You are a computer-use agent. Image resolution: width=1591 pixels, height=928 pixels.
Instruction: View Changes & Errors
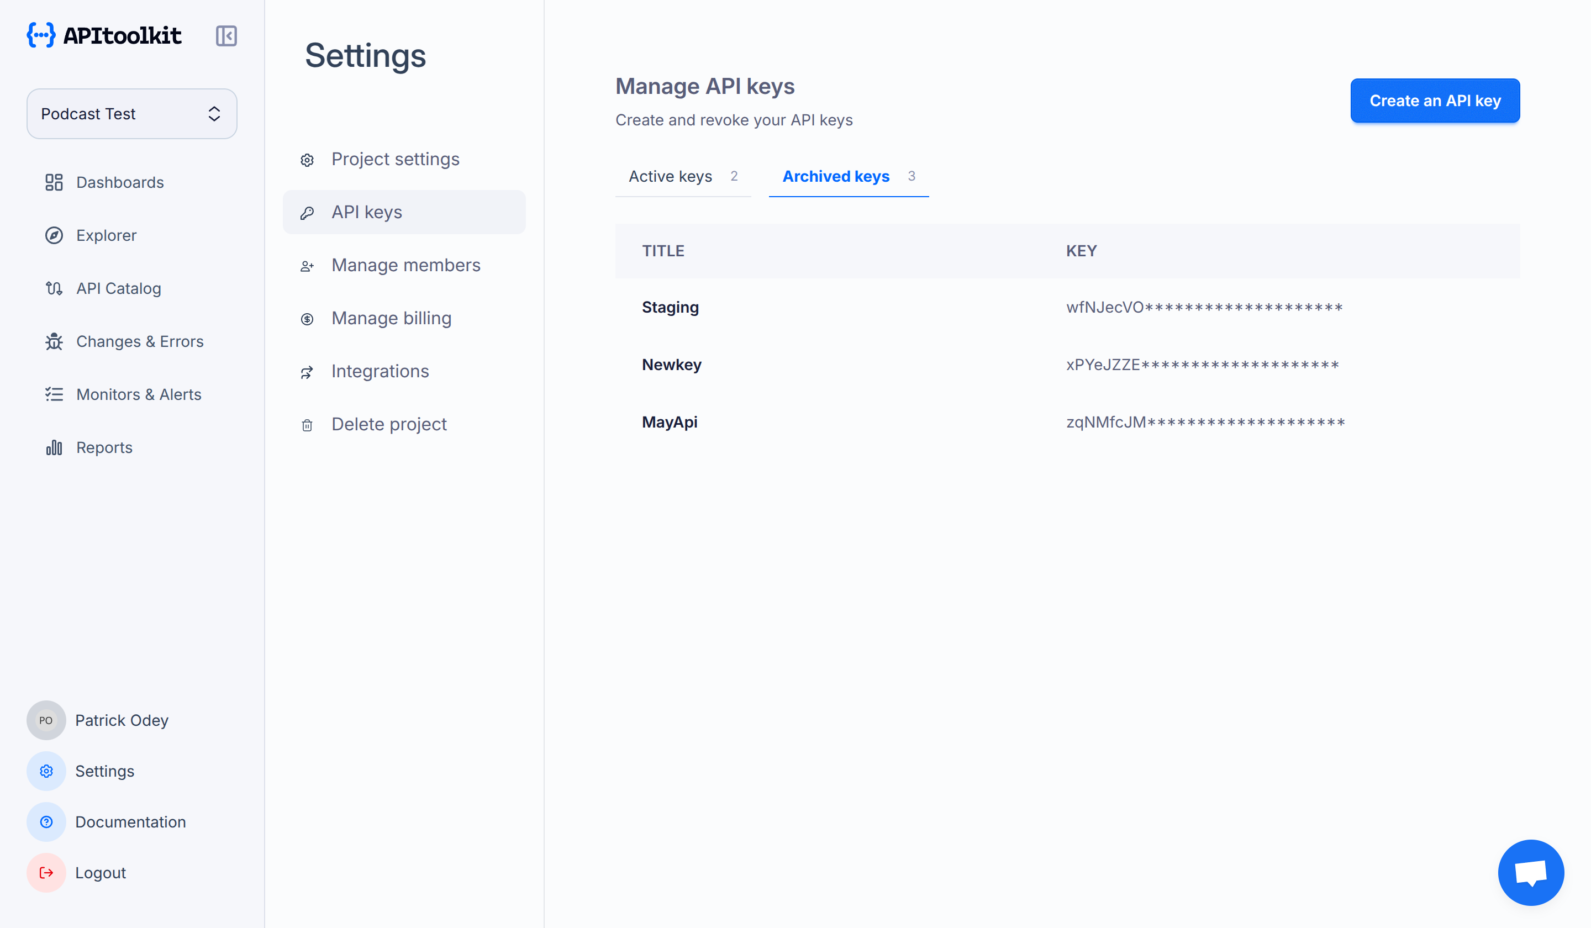(139, 341)
